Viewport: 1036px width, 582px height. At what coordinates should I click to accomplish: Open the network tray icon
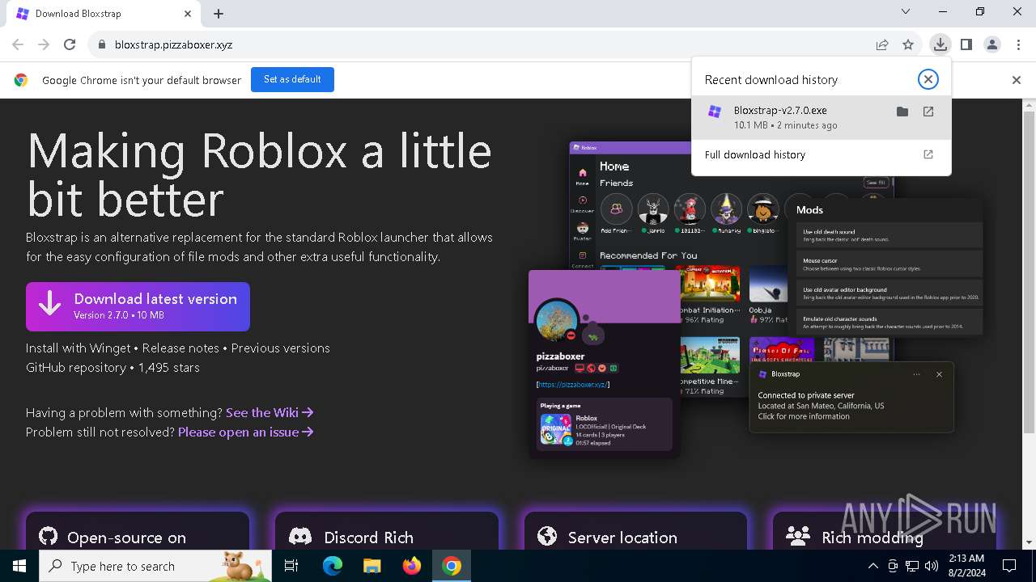pyautogui.click(x=912, y=566)
